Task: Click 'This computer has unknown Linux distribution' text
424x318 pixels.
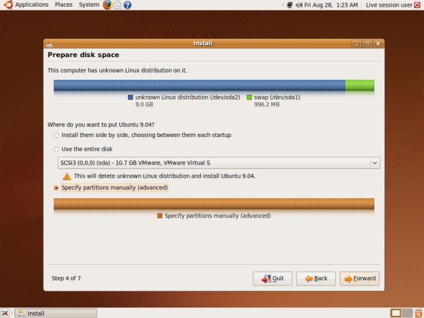Action: tap(117, 70)
